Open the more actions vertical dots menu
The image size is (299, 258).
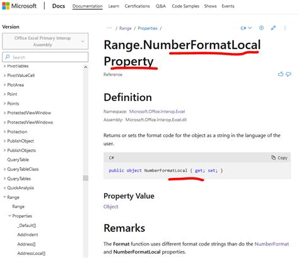(285, 28)
